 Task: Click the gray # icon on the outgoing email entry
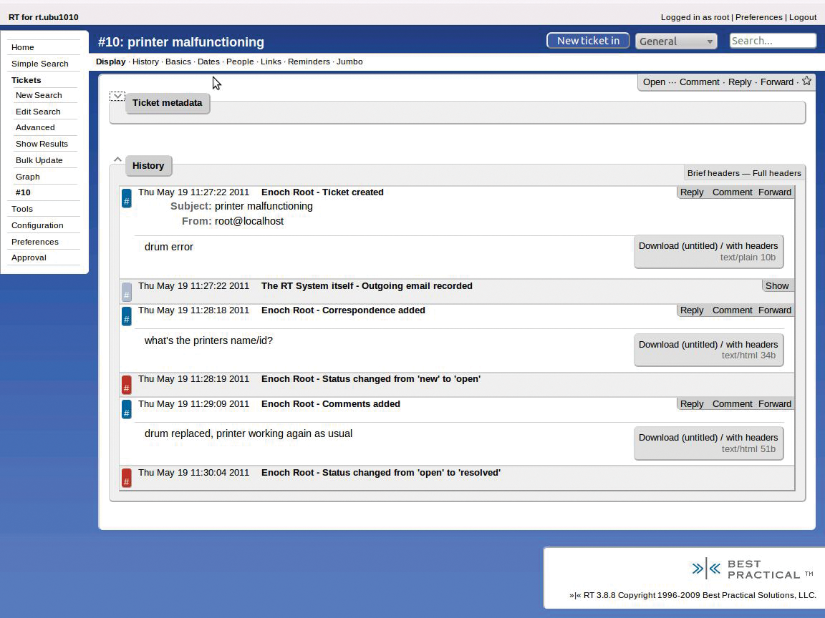pos(126,293)
